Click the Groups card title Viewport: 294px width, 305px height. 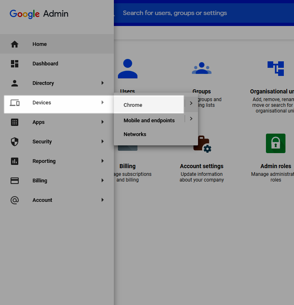[202, 91]
